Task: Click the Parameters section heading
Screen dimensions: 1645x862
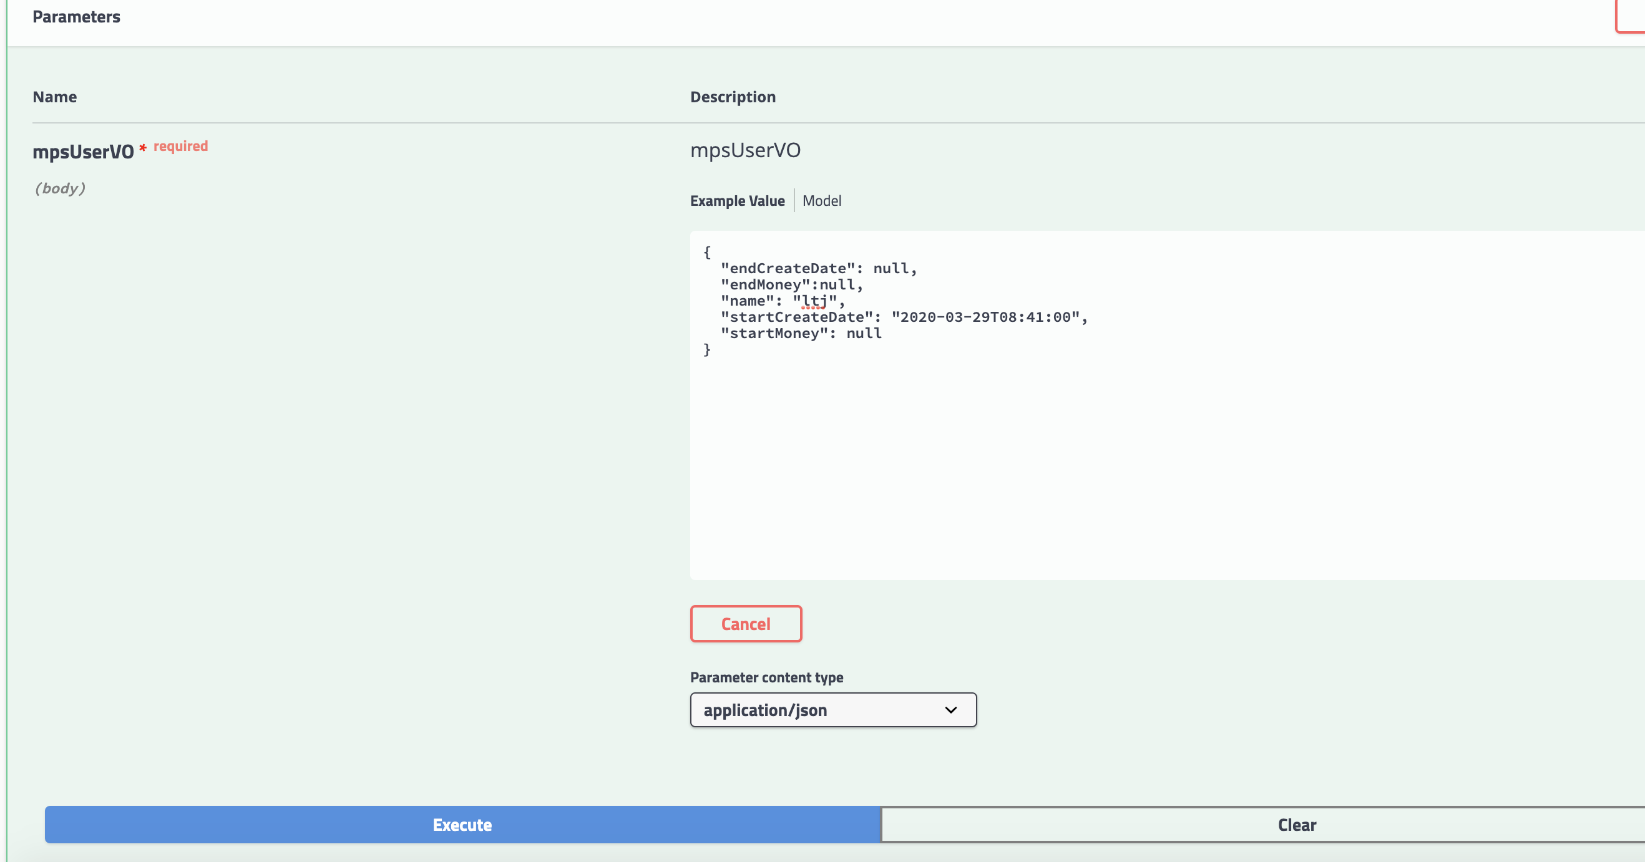Action: pyautogui.click(x=76, y=17)
